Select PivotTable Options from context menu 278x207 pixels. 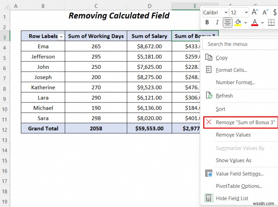[x=239, y=186]
